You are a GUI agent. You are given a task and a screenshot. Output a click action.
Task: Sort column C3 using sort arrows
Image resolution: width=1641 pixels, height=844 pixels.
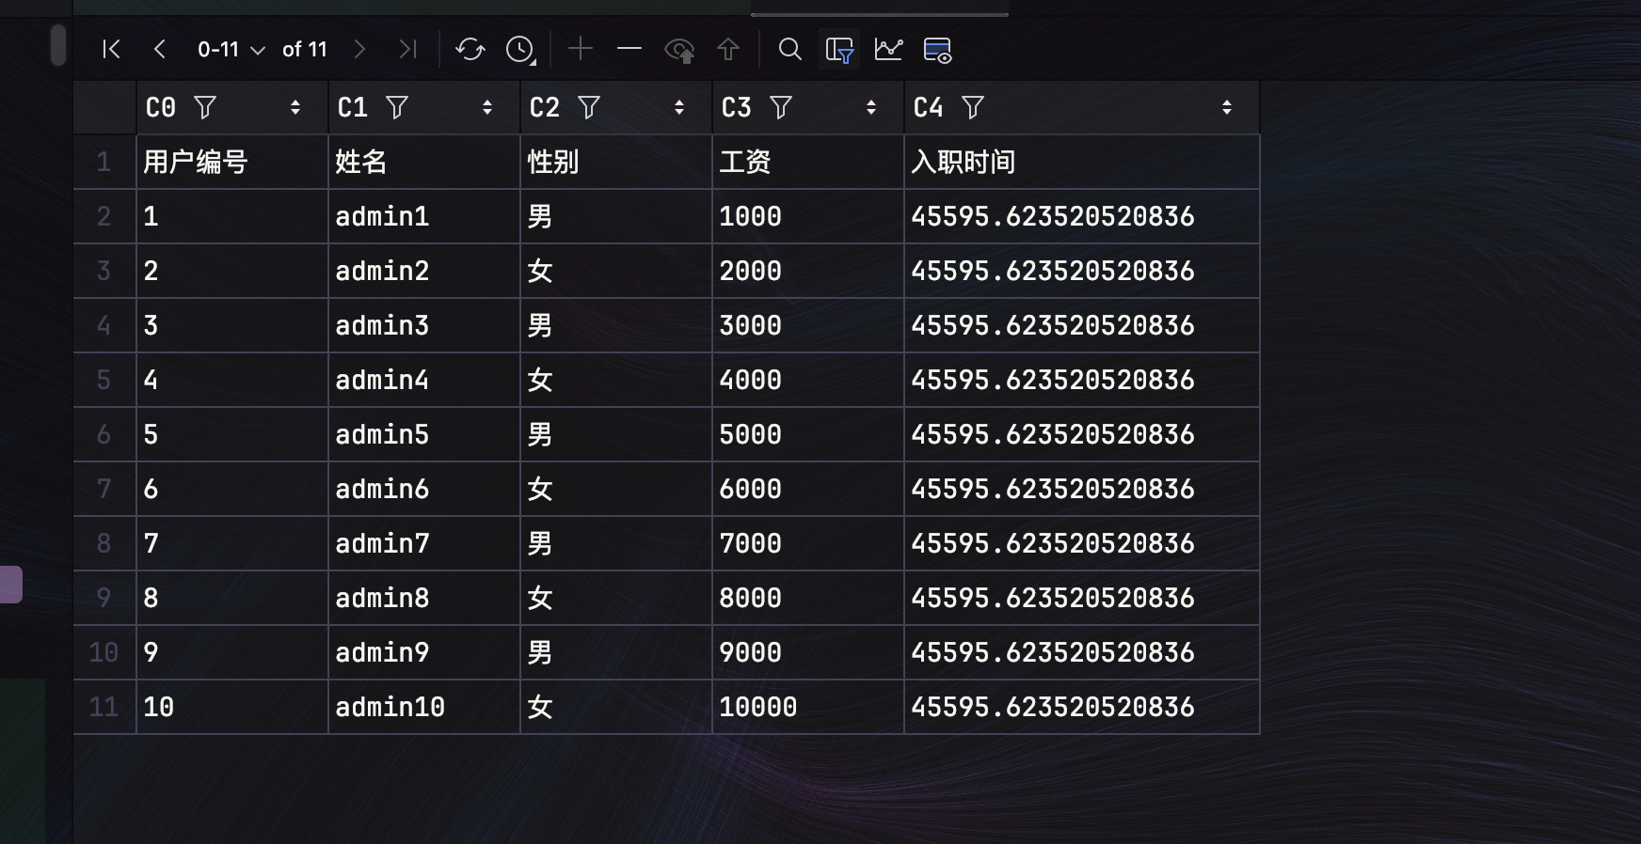tap(871, 107)
